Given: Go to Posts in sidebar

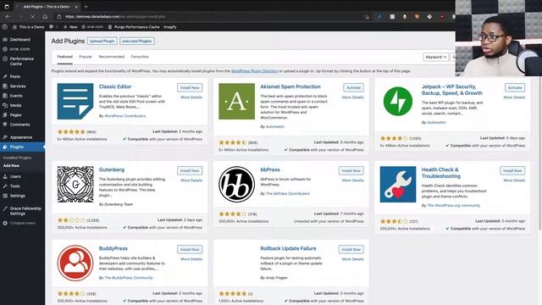Looking at the screenshot, I should [15, 76].
